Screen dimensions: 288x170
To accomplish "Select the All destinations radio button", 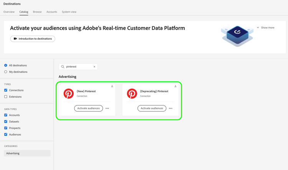I will pyautogui.click(x=6, y=65).
